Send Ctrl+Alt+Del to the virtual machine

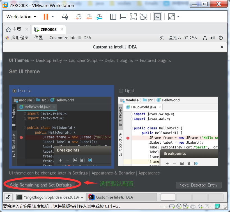[65, 17]
